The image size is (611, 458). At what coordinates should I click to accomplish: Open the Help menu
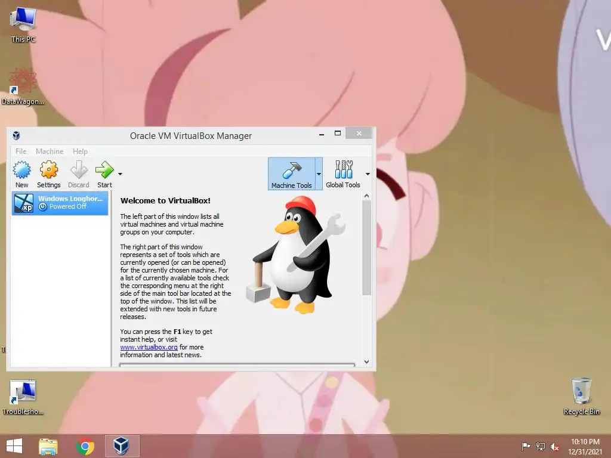(81, 151)
